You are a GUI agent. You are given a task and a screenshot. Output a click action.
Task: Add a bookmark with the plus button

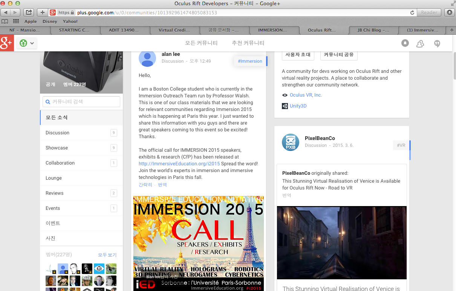click(x=43, y=12)
